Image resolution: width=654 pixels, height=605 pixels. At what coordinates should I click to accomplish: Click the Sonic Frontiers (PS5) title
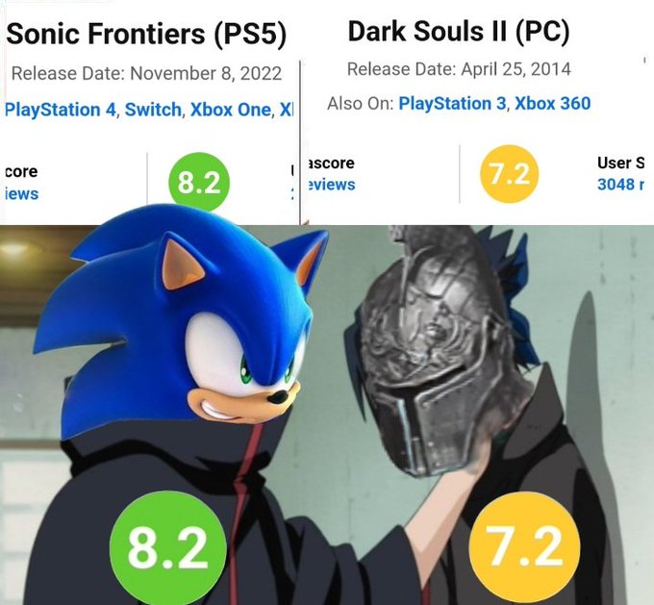pyautogui.click(x=146, y=34)
